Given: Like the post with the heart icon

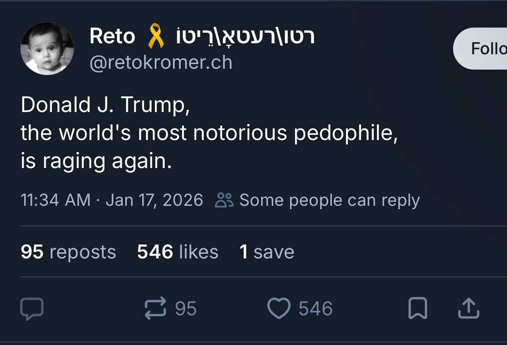Looking at the screenshot, I should [279, 309].
